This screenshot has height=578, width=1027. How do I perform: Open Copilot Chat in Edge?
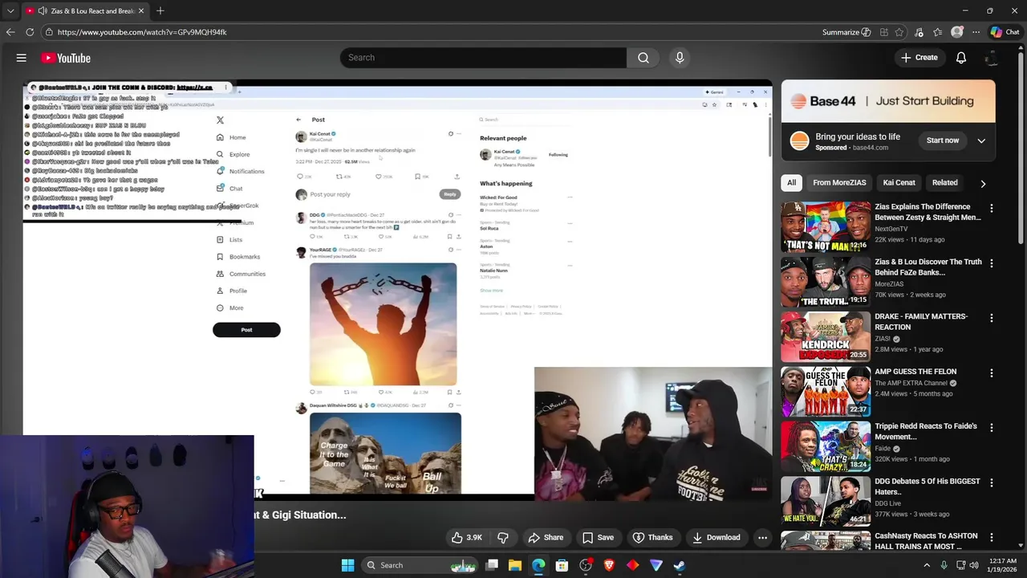click(x=1005, y=32)
